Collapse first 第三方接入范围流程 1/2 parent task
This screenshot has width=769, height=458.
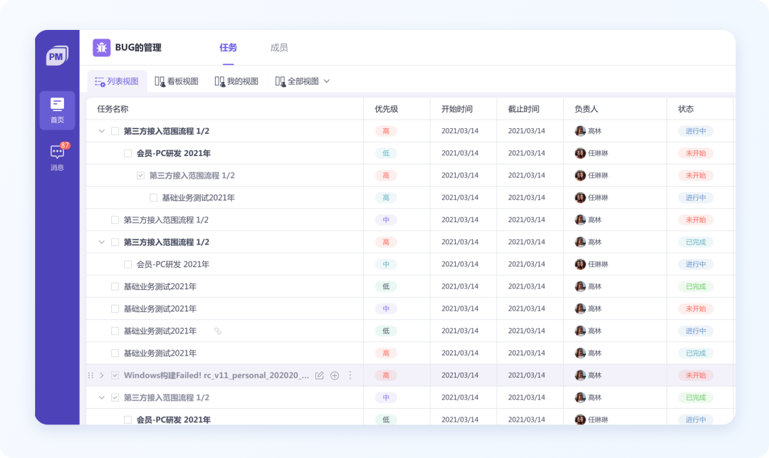coord(102,131)
